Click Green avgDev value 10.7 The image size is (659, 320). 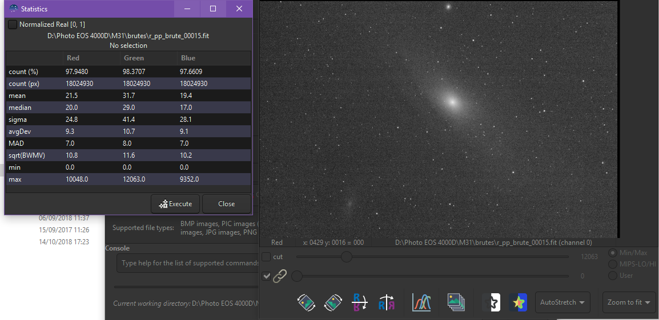(x=130, y=132)
